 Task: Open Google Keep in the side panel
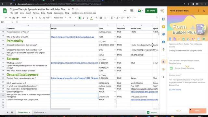(163, 27)
